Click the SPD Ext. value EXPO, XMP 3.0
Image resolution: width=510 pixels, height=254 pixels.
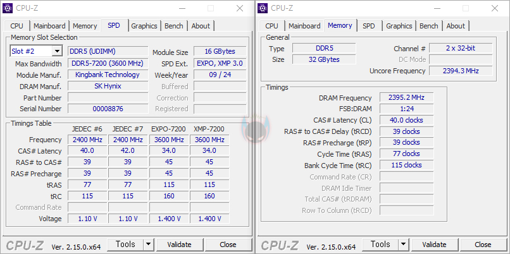coord(220,63)
